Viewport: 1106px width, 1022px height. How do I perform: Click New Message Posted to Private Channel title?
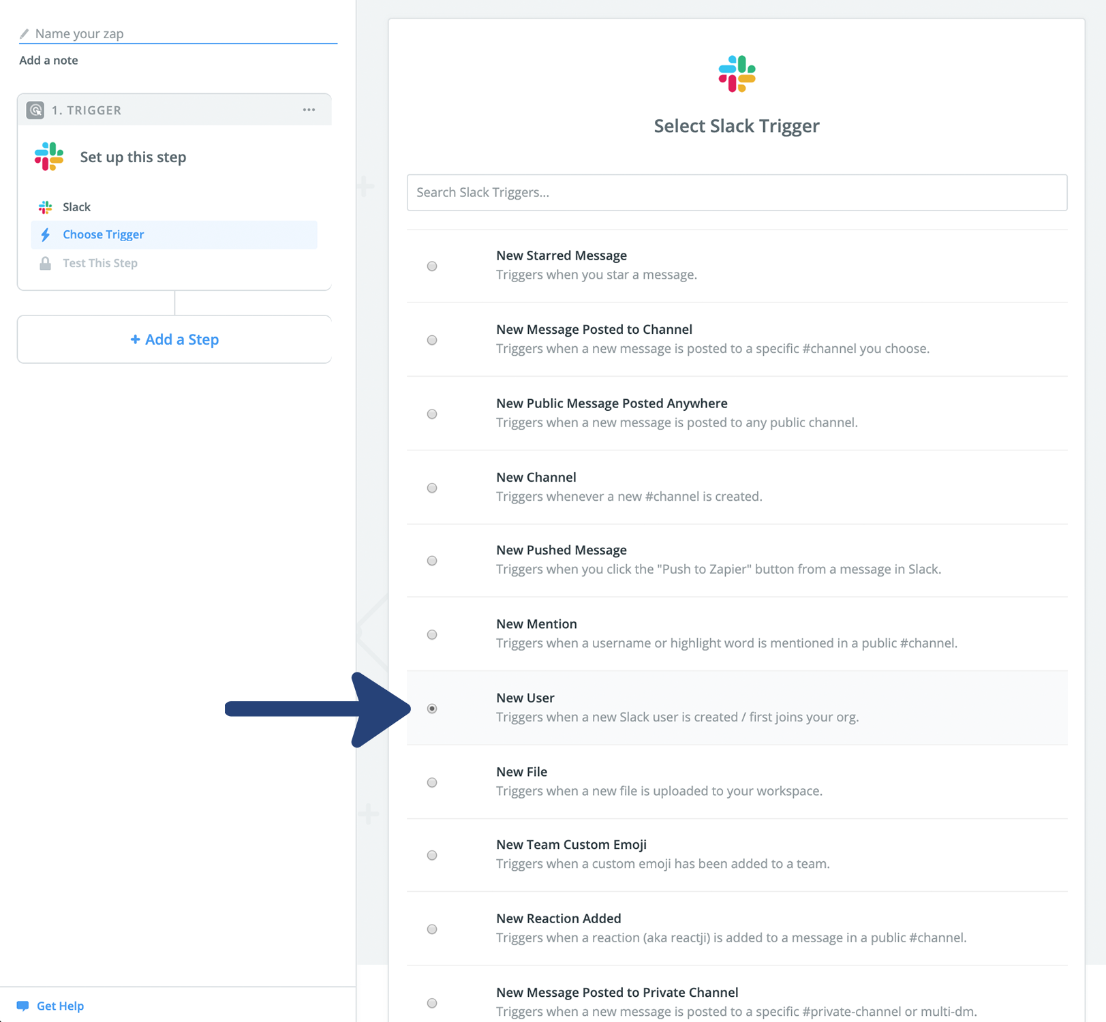(x=617, y=993)
